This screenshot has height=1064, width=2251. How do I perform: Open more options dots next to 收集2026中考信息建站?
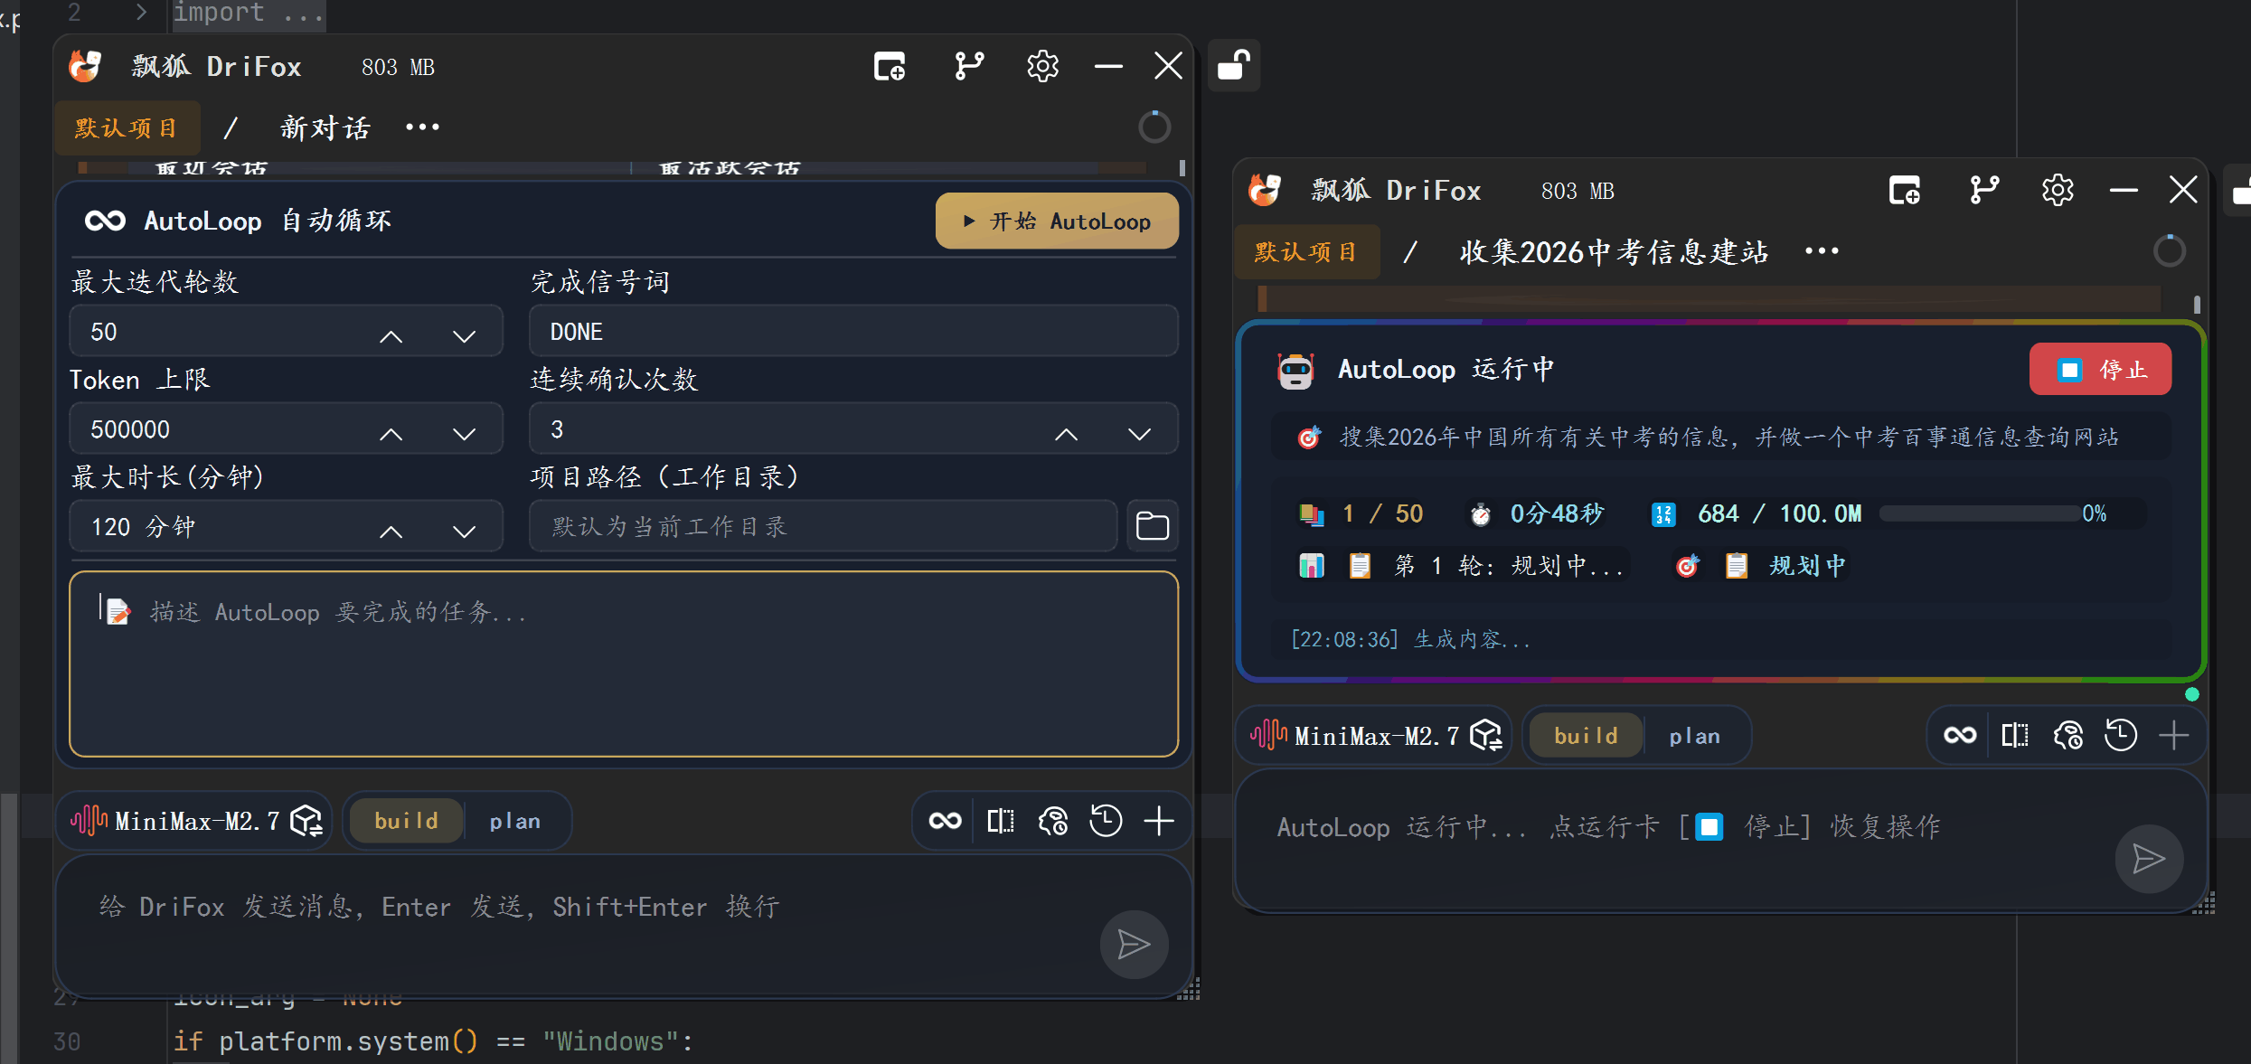point(1822,251)
